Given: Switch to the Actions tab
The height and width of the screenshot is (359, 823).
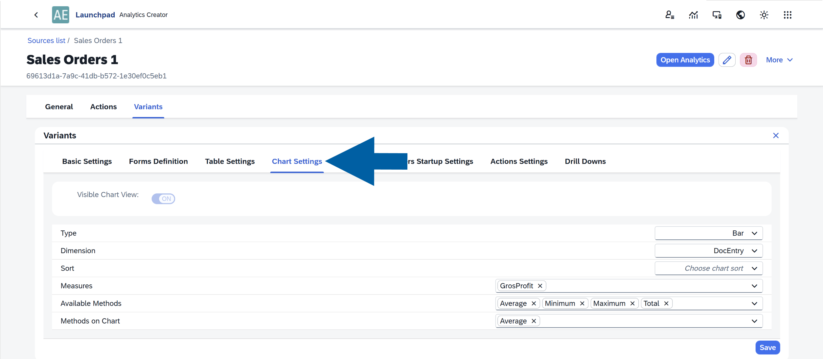Looking at the screenshot, I should (x=103, y=107).
